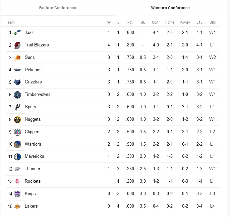Click the Utah Jazz team logo
This screenshot has height=217, width=230.
click(17, 33)
